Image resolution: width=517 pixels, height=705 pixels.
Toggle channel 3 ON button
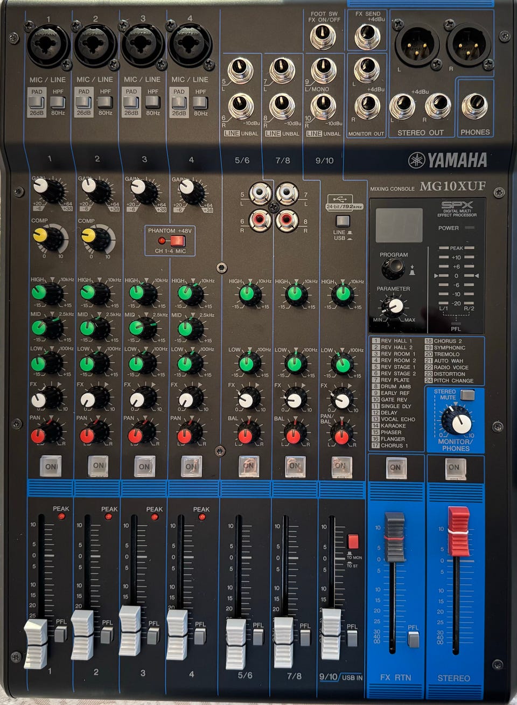[144, 466]
